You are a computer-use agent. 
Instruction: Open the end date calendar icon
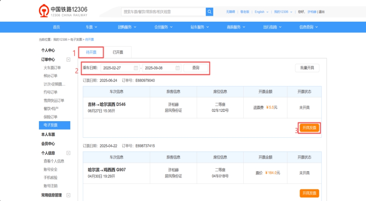click(178, 68)
